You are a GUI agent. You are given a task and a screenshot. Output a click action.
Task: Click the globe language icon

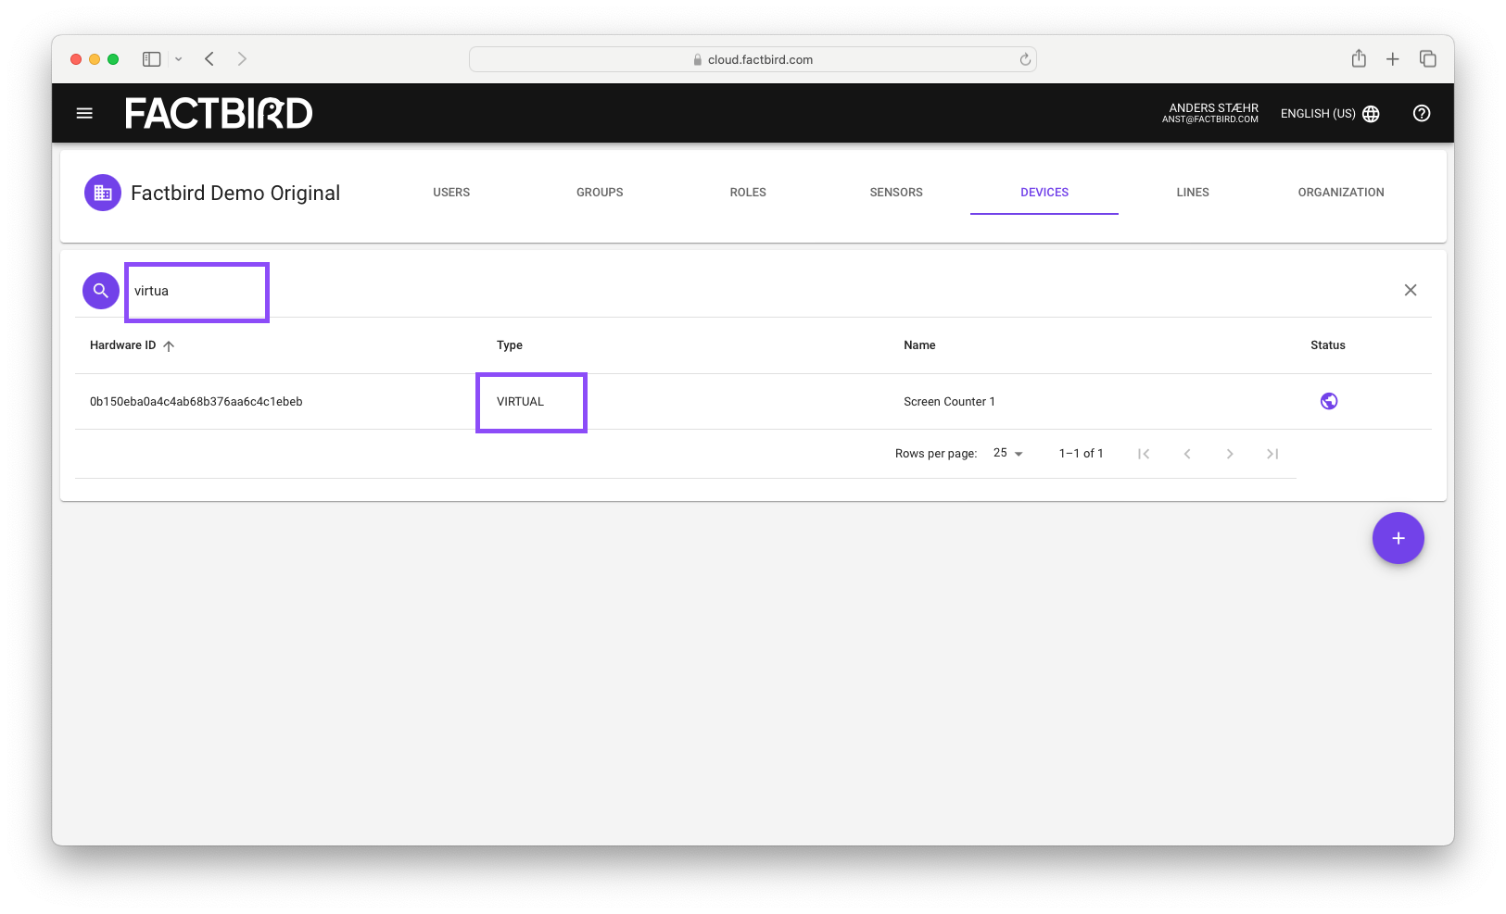point(1372,114)
